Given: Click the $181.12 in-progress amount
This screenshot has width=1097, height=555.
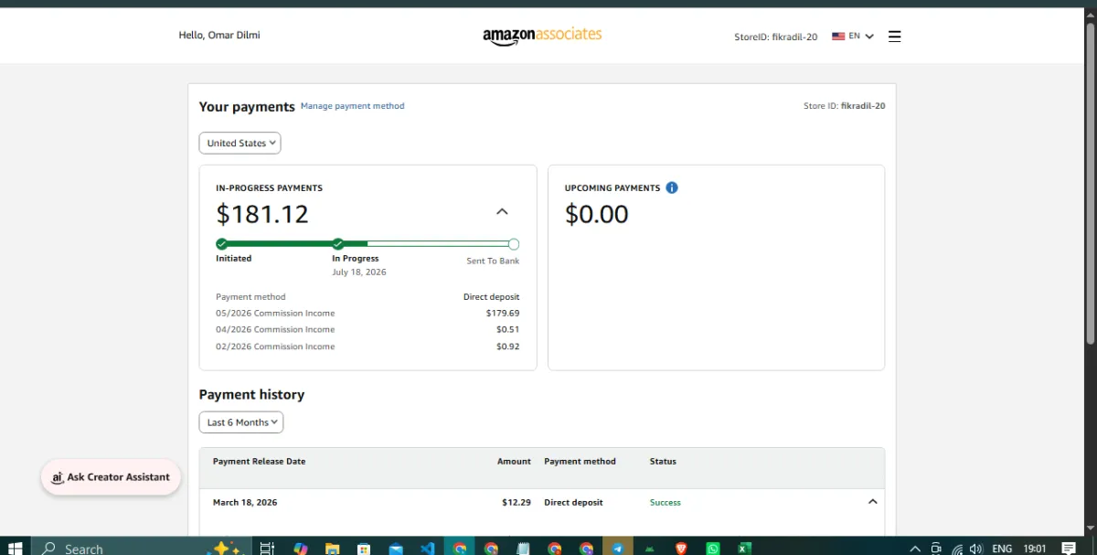Looking at the screenshot, I should pos(262,214).
